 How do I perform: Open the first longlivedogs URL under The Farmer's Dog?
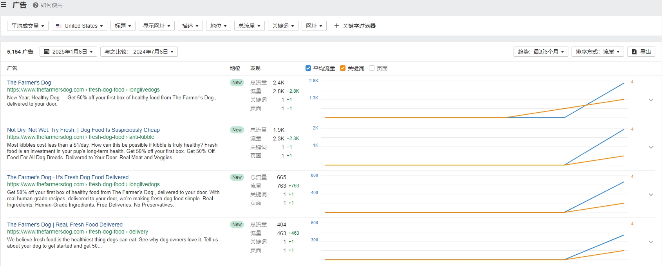(83, 90)
